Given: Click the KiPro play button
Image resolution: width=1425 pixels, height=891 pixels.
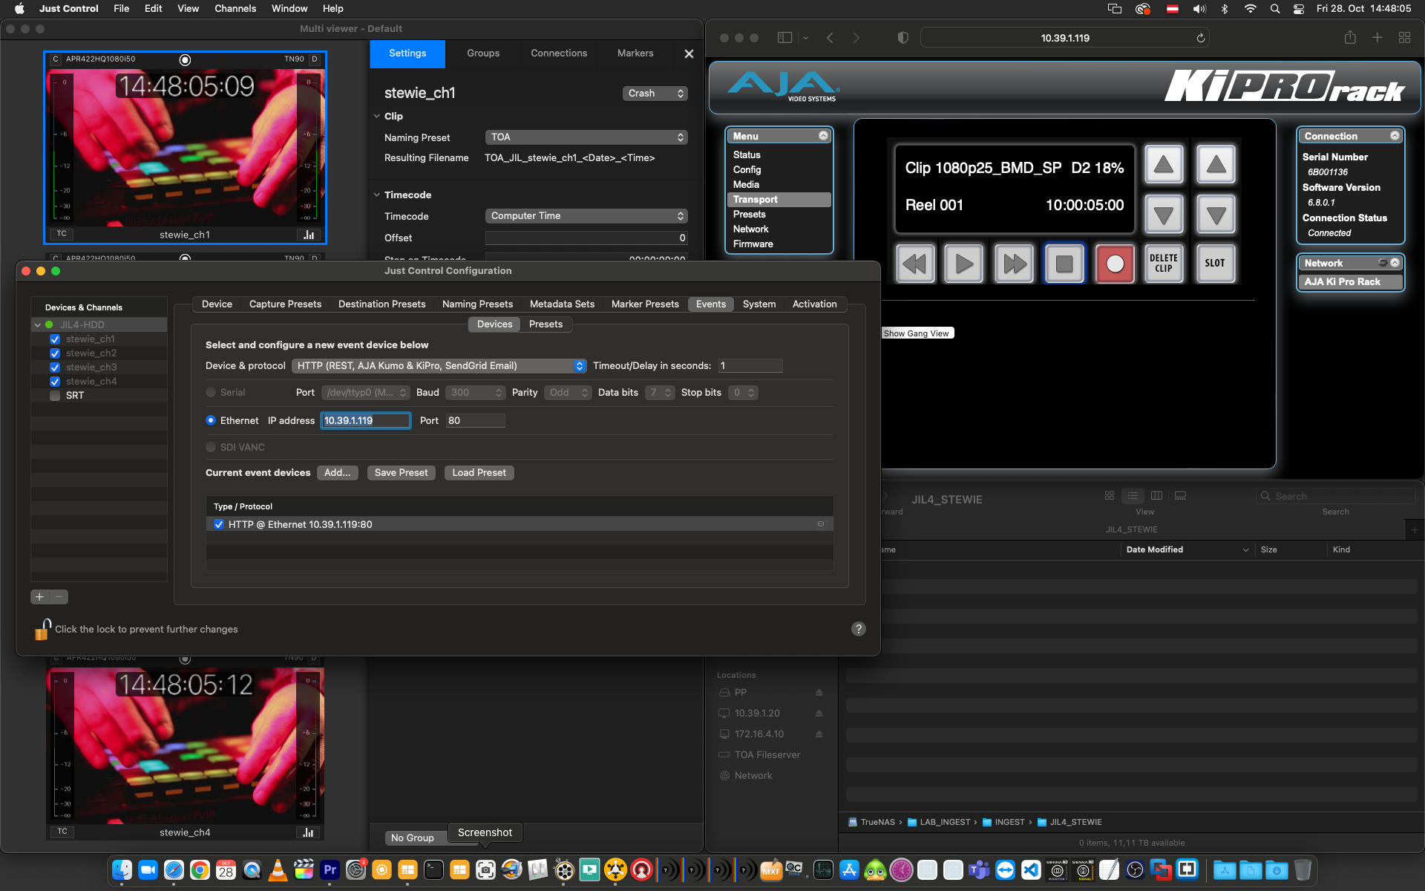Looking at the screenshot, I should [964, 264].
